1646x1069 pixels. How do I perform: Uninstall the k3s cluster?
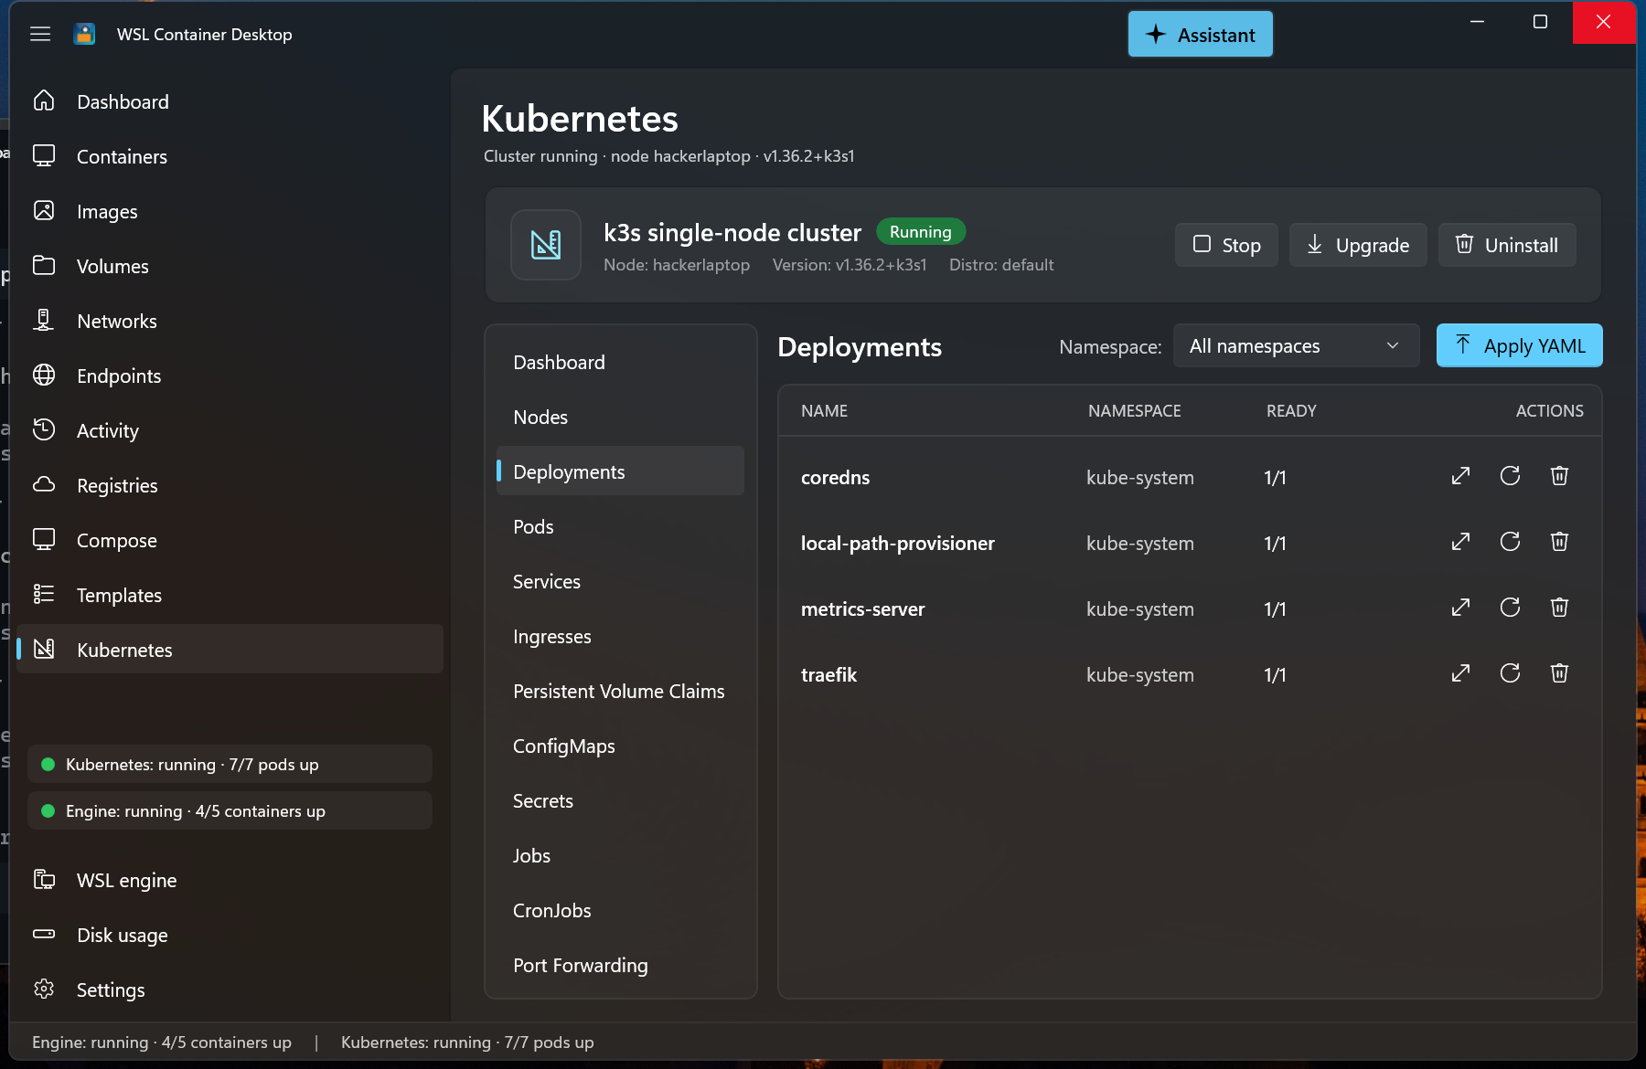point(1507,245)
